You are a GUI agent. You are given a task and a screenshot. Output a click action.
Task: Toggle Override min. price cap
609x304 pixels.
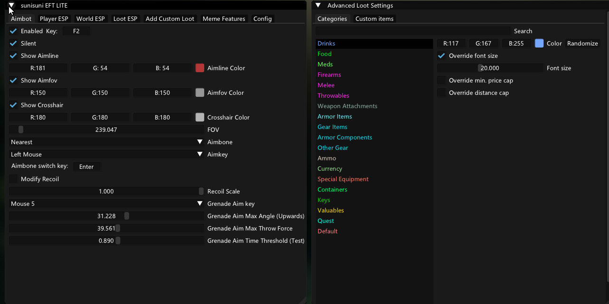click(x=442, y=80)
